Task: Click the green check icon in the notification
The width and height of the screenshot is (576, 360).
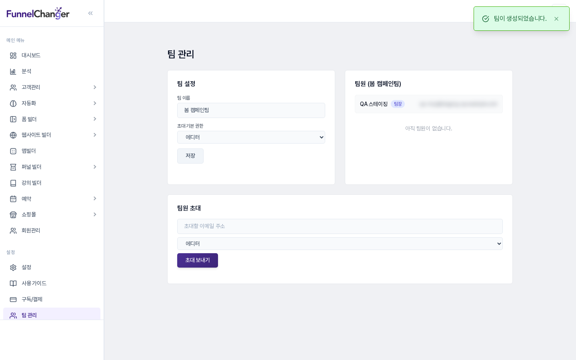Action: click(486, 19)
